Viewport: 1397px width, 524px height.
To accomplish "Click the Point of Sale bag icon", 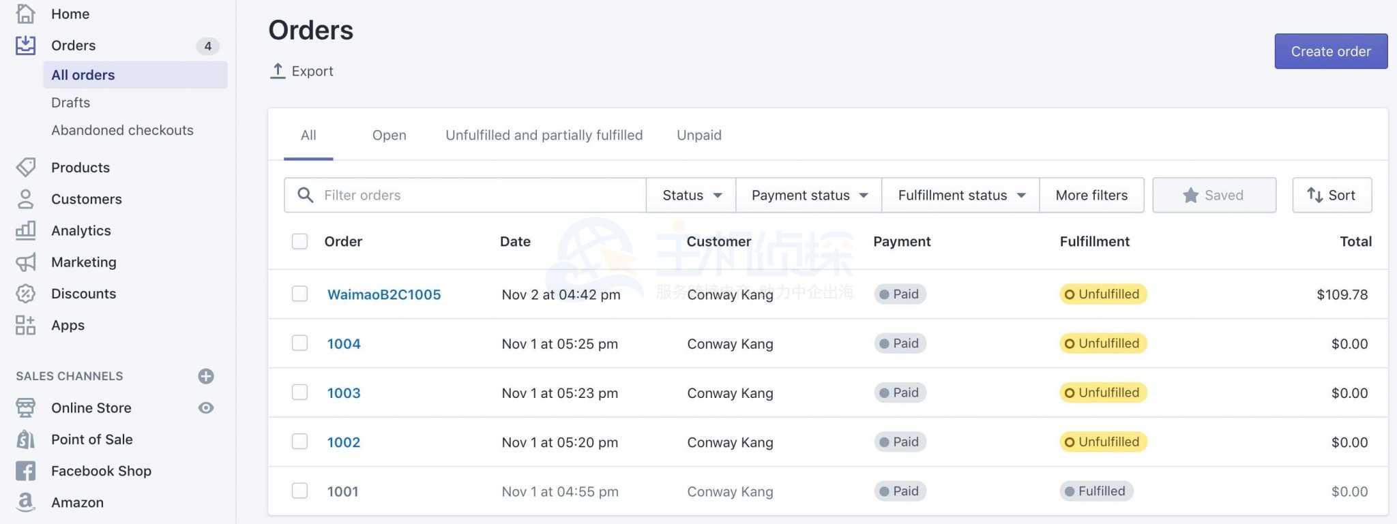I will point(26,440).
